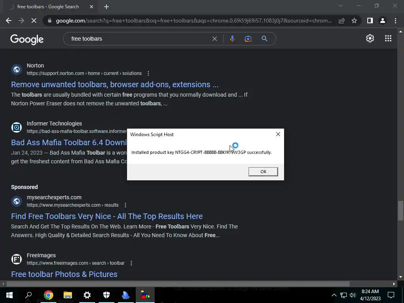Image resolution: width=404 pixels, height=303 pixels.
Task: Select the free toolbars Google Search tab
Action: (x=49, y=7)
